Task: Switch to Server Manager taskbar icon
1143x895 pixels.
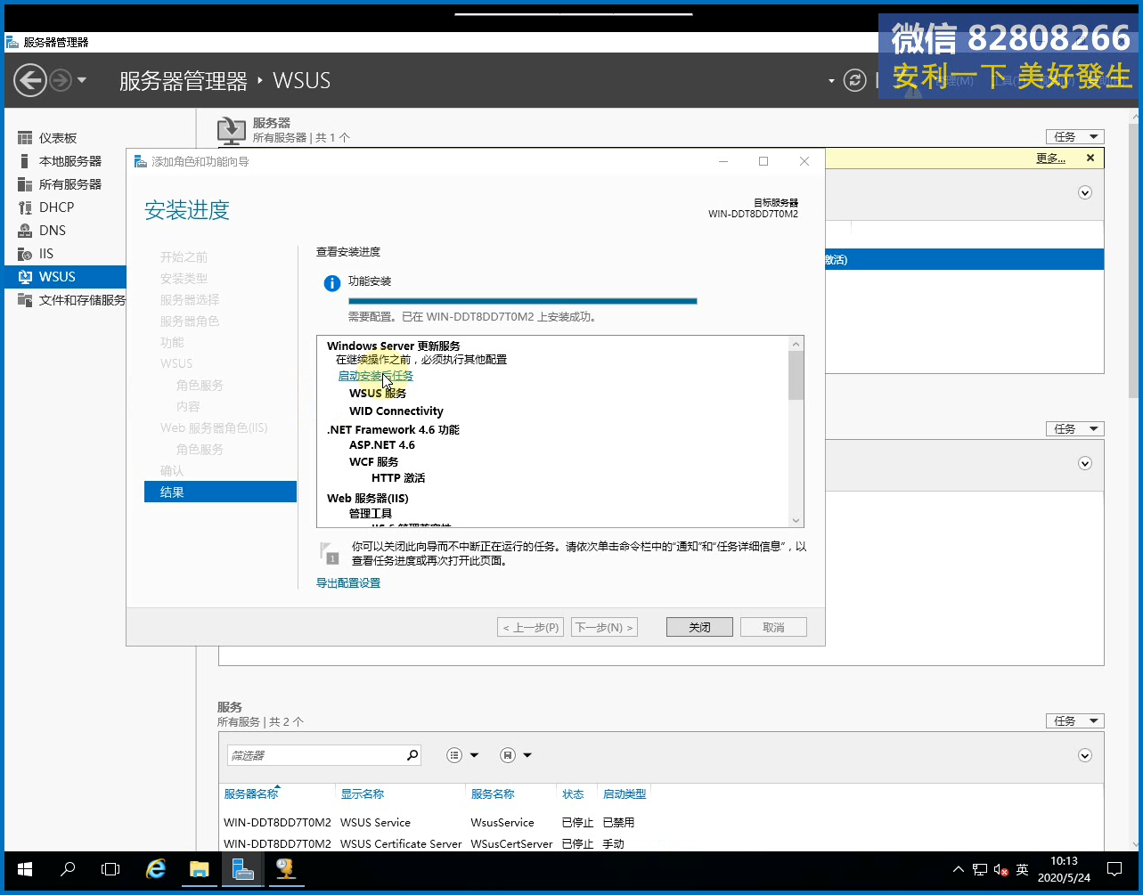Action: [x=242, y=869]
